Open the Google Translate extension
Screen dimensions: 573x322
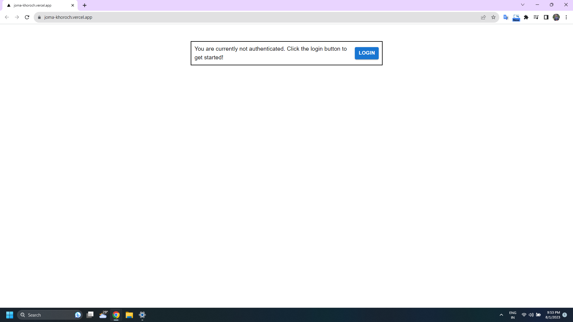tap(506, 17)
